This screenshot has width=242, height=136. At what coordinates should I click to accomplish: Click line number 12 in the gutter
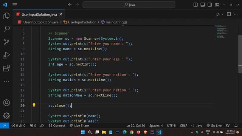point(22,64)
